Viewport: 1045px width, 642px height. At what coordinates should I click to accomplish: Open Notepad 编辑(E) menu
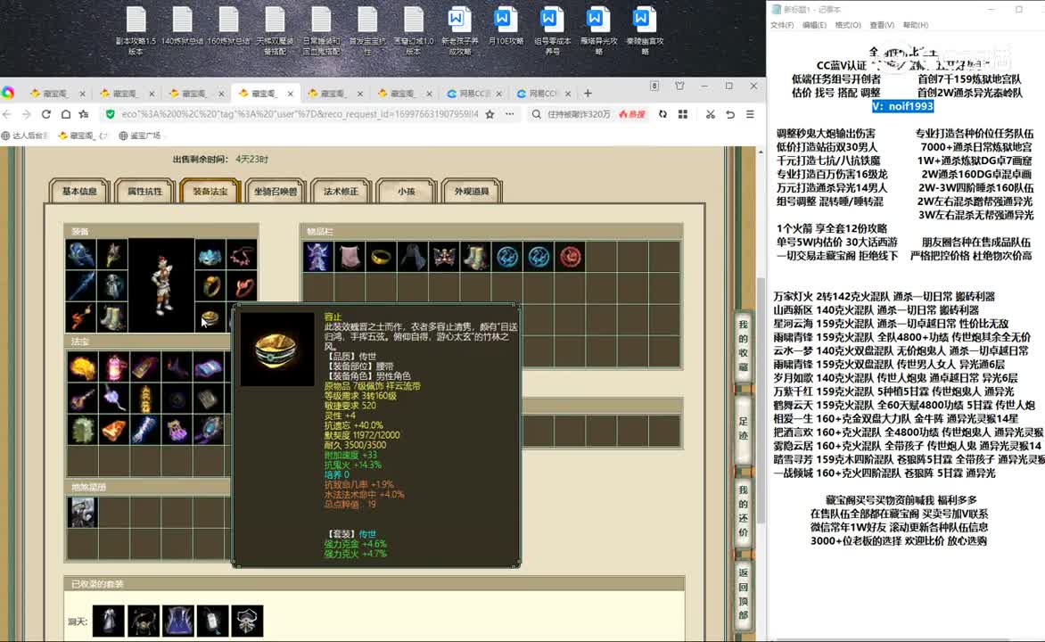814,25
